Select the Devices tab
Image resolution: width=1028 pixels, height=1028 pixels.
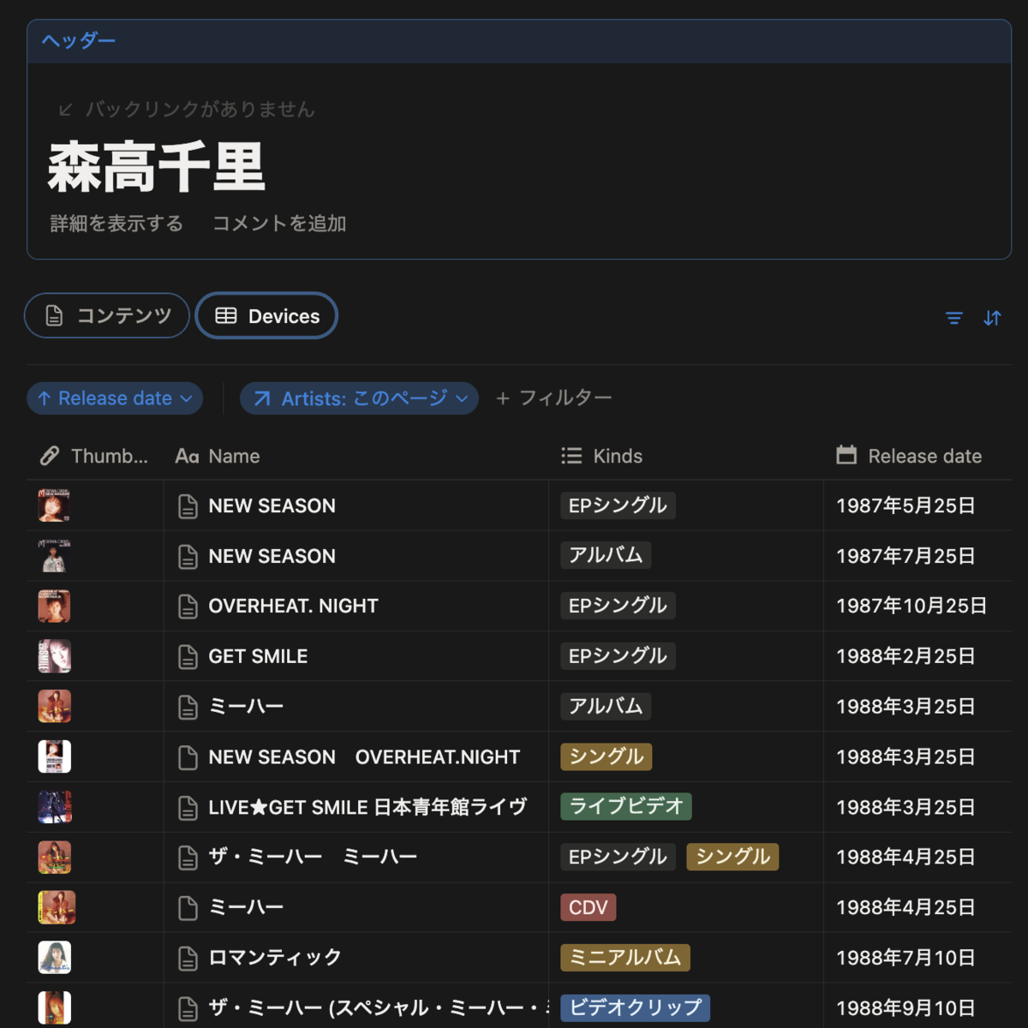(266, 315)
